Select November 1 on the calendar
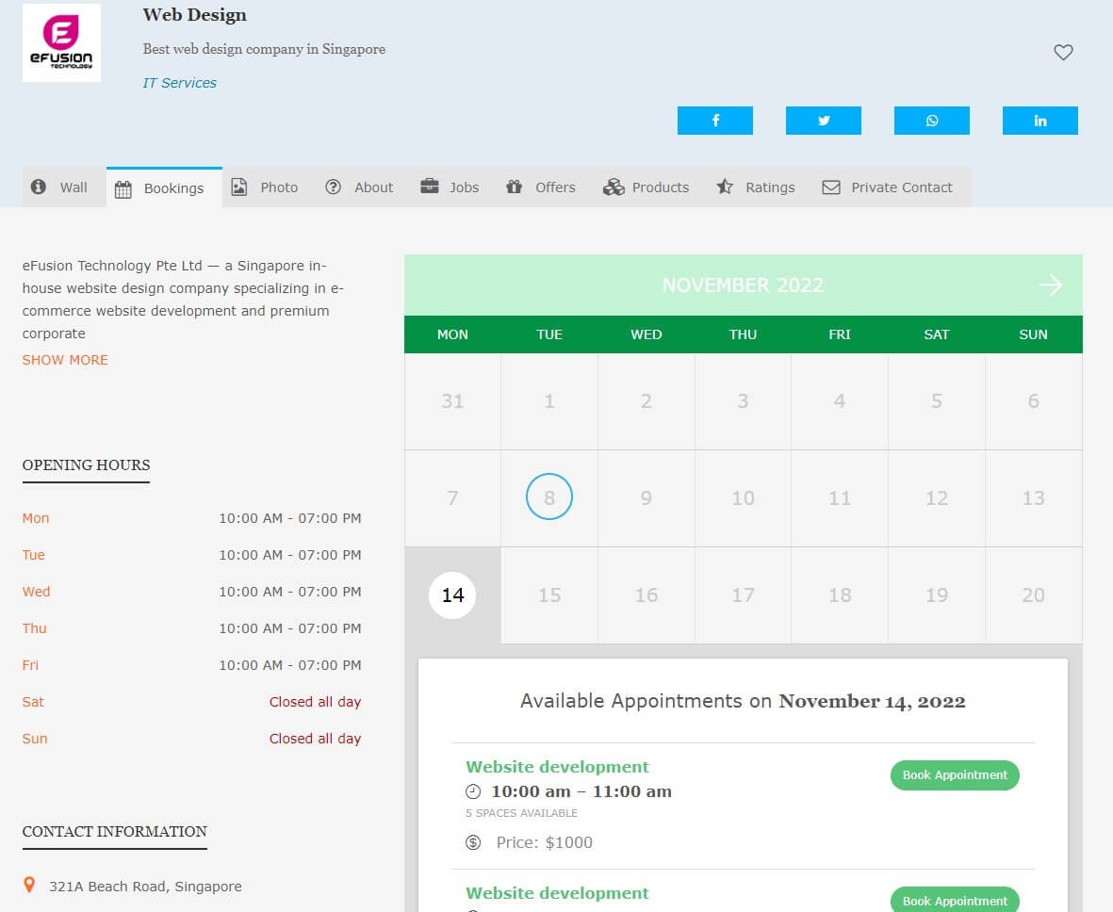Viewport: 1113px width, 912px height. pos(549,401)
